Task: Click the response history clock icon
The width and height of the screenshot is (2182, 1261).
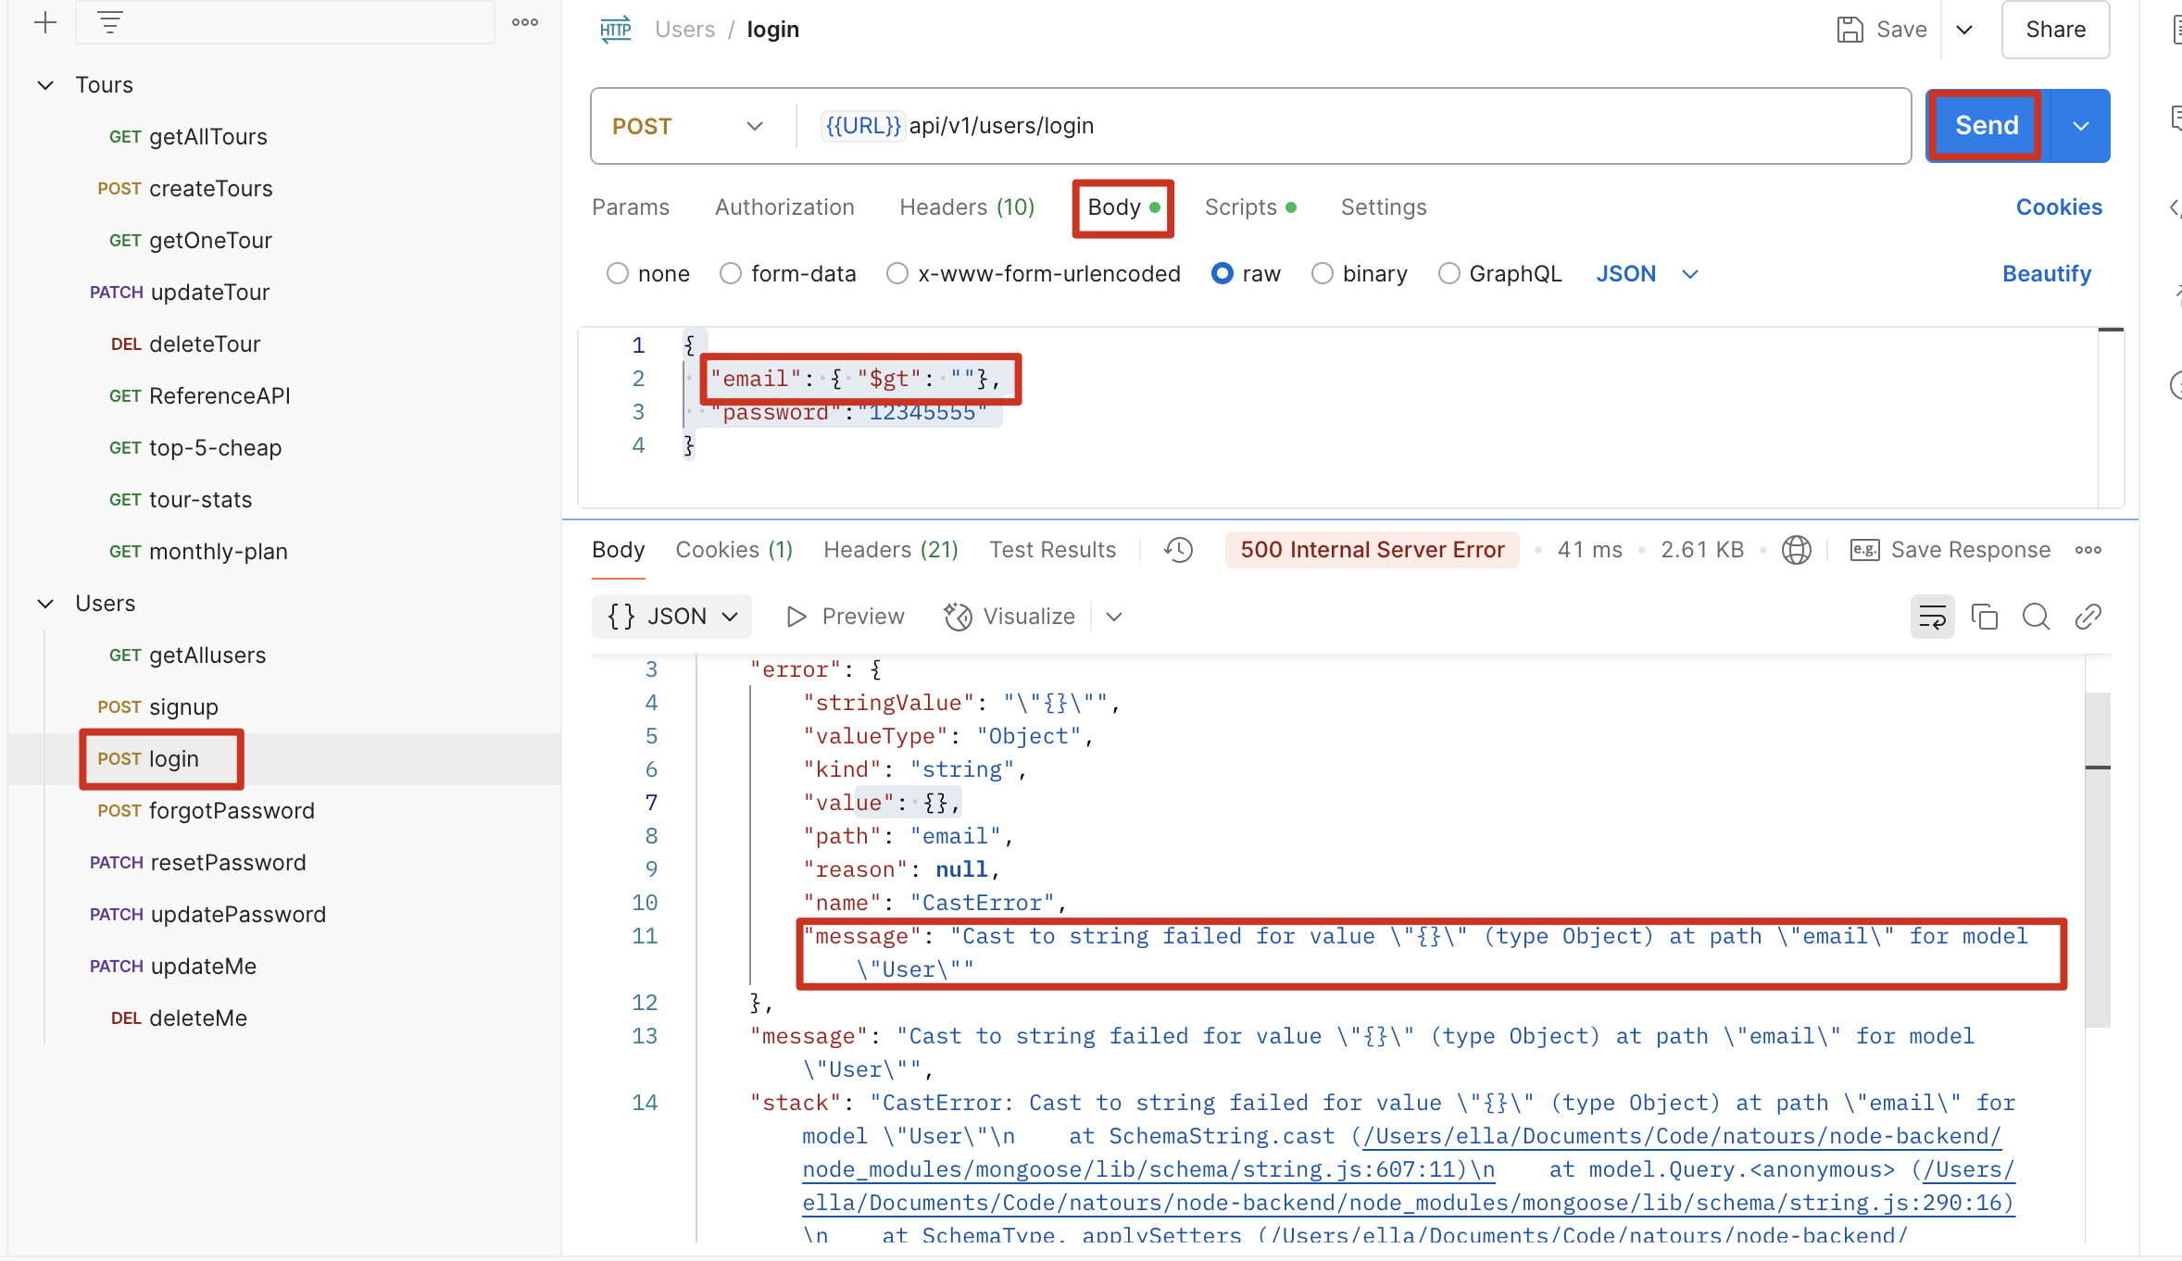Action: (1178, 550)
